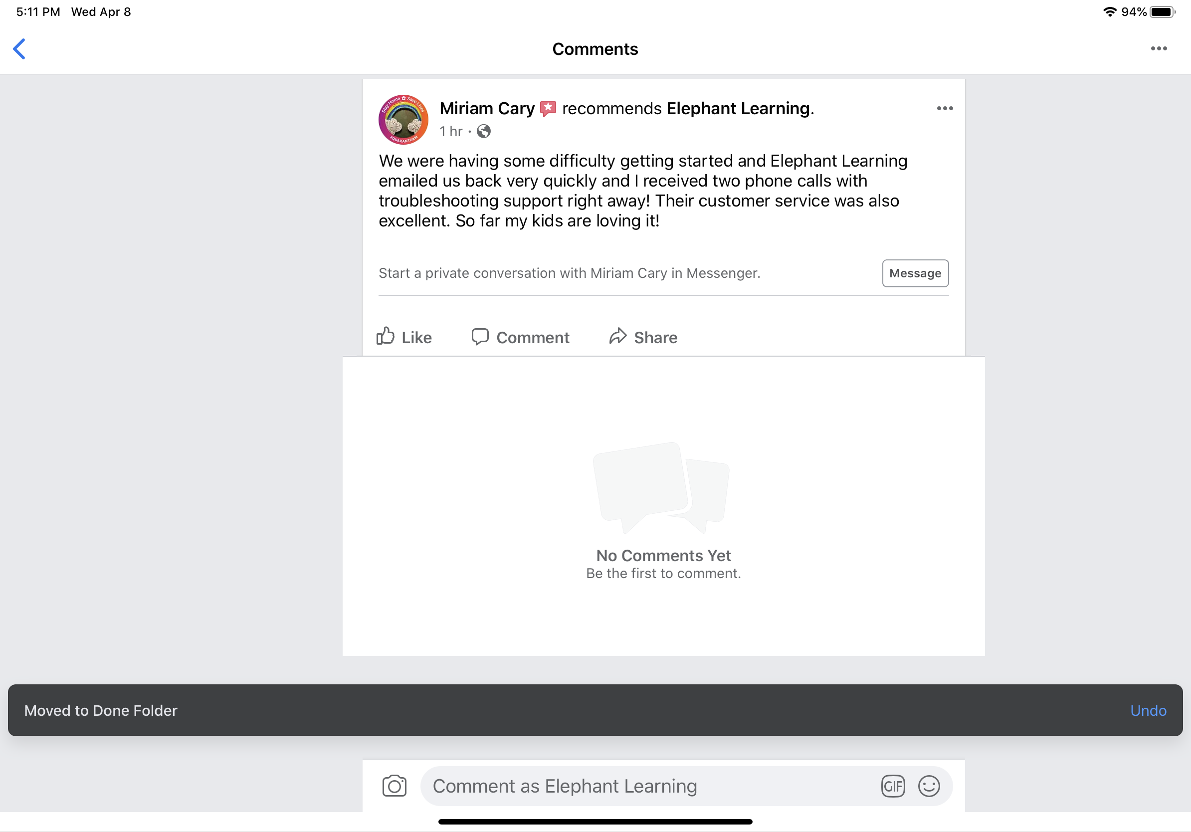1191x832 pixels.
Task: Tap the No Comments Yet placeholder
Action: click(x=663, y=555)
